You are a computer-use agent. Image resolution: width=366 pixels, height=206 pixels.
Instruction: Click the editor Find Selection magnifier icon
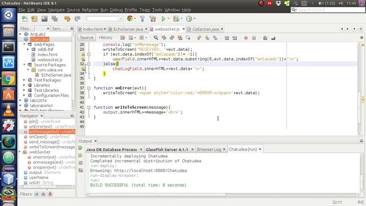coord(156,38)
